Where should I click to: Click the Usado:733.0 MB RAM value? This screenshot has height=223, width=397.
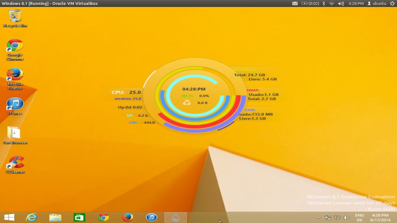255,114
